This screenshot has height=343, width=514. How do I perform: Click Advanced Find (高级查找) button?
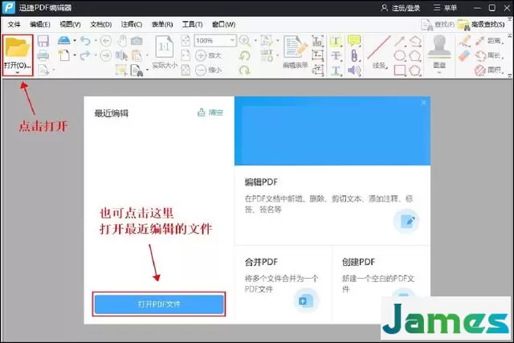point(481,24)
